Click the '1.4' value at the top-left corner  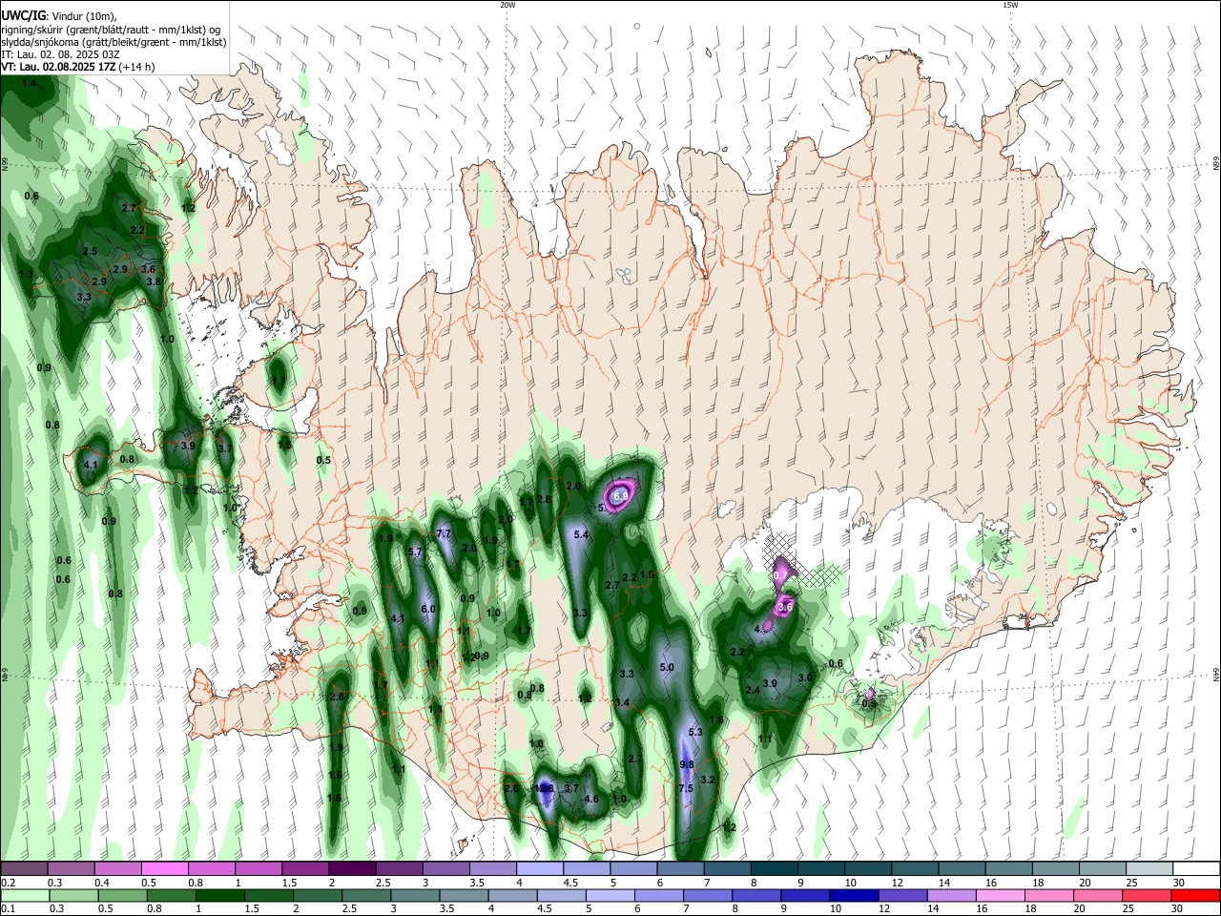pyautogui.click(x=29, y=84)
